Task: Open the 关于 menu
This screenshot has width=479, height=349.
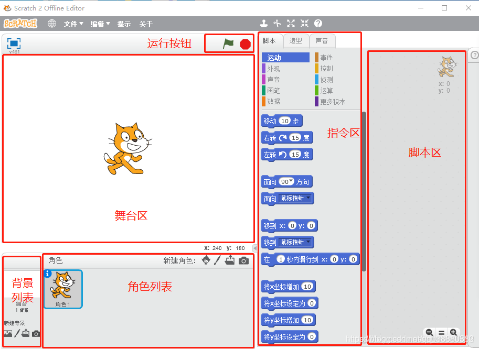Action: pos(146,24)
